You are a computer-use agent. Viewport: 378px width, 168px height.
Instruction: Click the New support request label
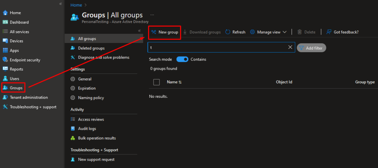click(x=96, y=159)
